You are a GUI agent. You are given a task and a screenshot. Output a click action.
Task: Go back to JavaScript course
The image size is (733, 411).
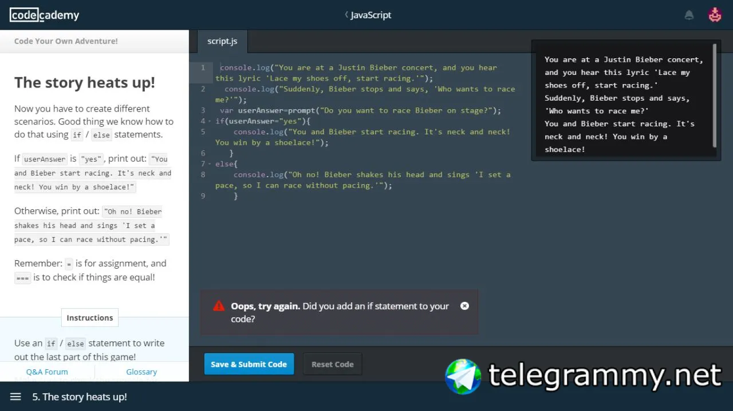(x=368, y=15)
